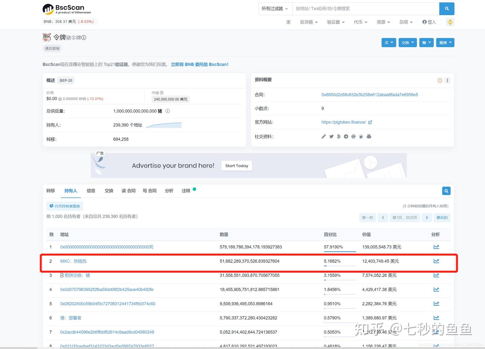
Task: Open the BNB chain selector icon
Action: (450, 22)
